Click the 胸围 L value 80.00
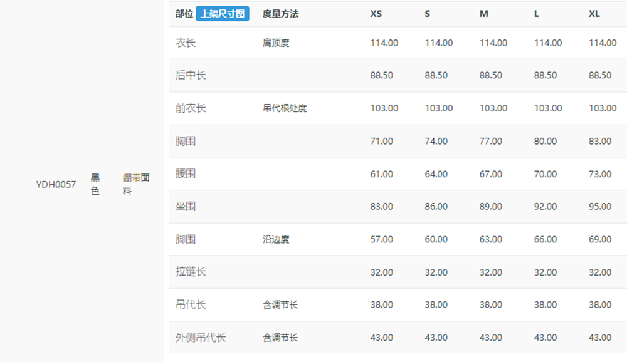Screen dimensions: 627x362 [x=545, y=141]
